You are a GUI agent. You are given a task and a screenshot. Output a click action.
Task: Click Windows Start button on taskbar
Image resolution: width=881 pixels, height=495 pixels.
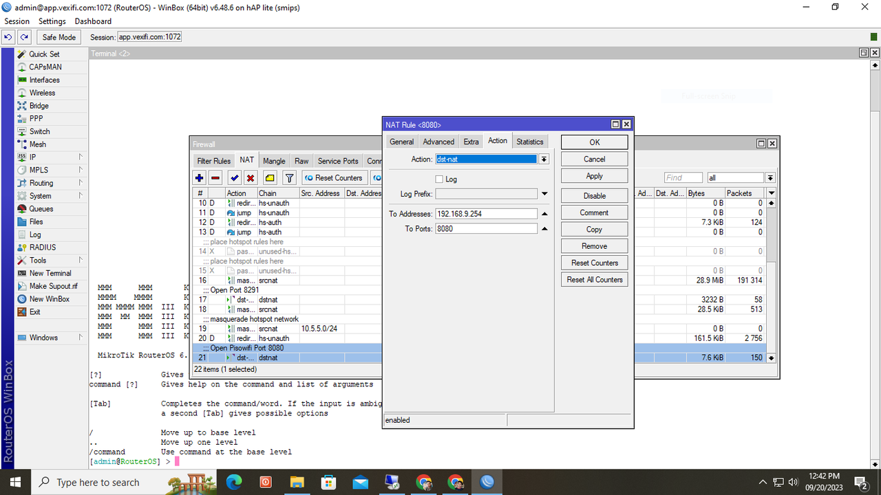coord(16,482)
